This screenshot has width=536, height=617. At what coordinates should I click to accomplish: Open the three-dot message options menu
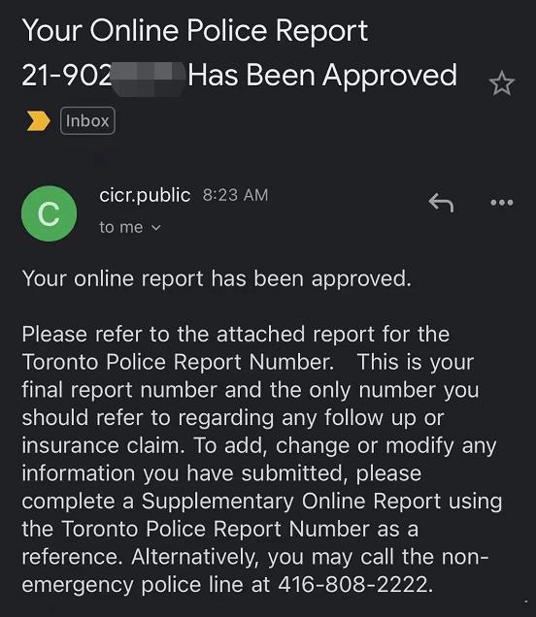502,203
